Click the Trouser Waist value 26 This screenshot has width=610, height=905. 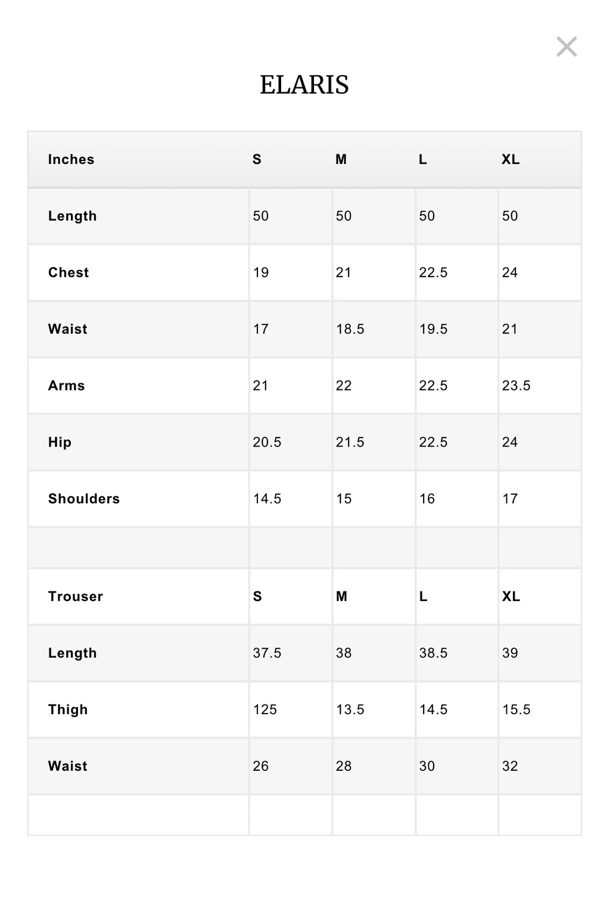click(261, 766)
